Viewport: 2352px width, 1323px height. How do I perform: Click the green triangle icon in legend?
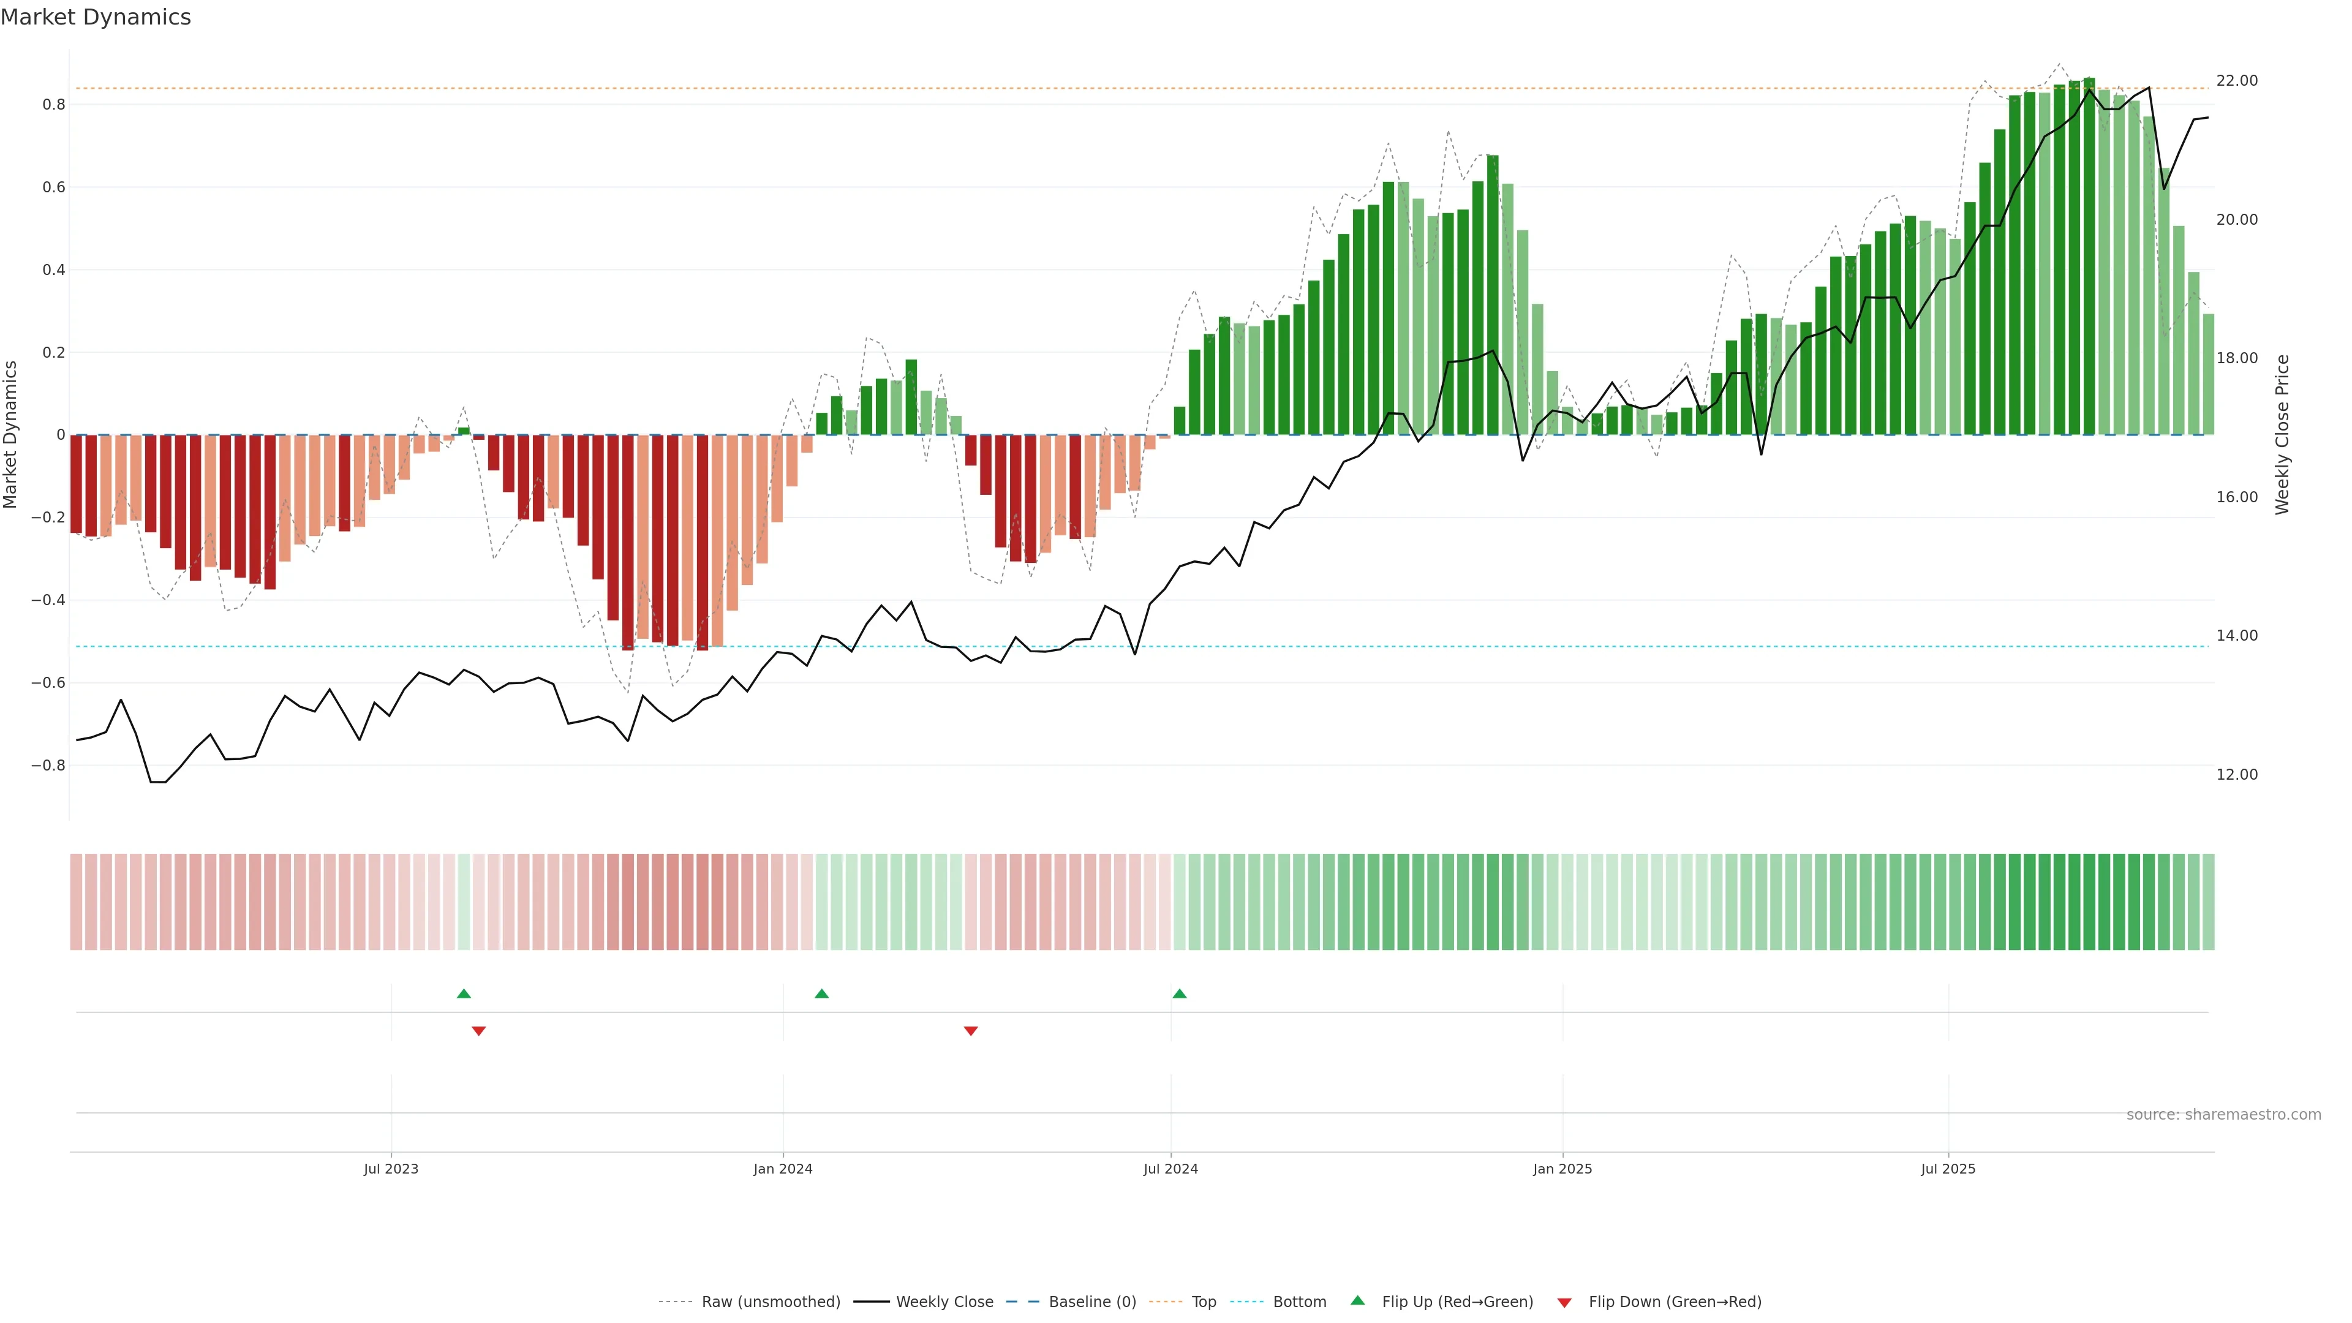pos(1358,1300)
